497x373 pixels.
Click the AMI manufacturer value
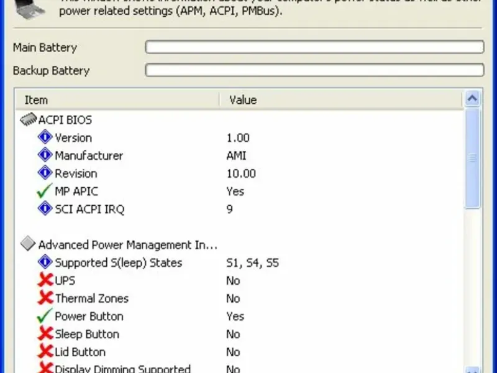[x=237, y=155]
